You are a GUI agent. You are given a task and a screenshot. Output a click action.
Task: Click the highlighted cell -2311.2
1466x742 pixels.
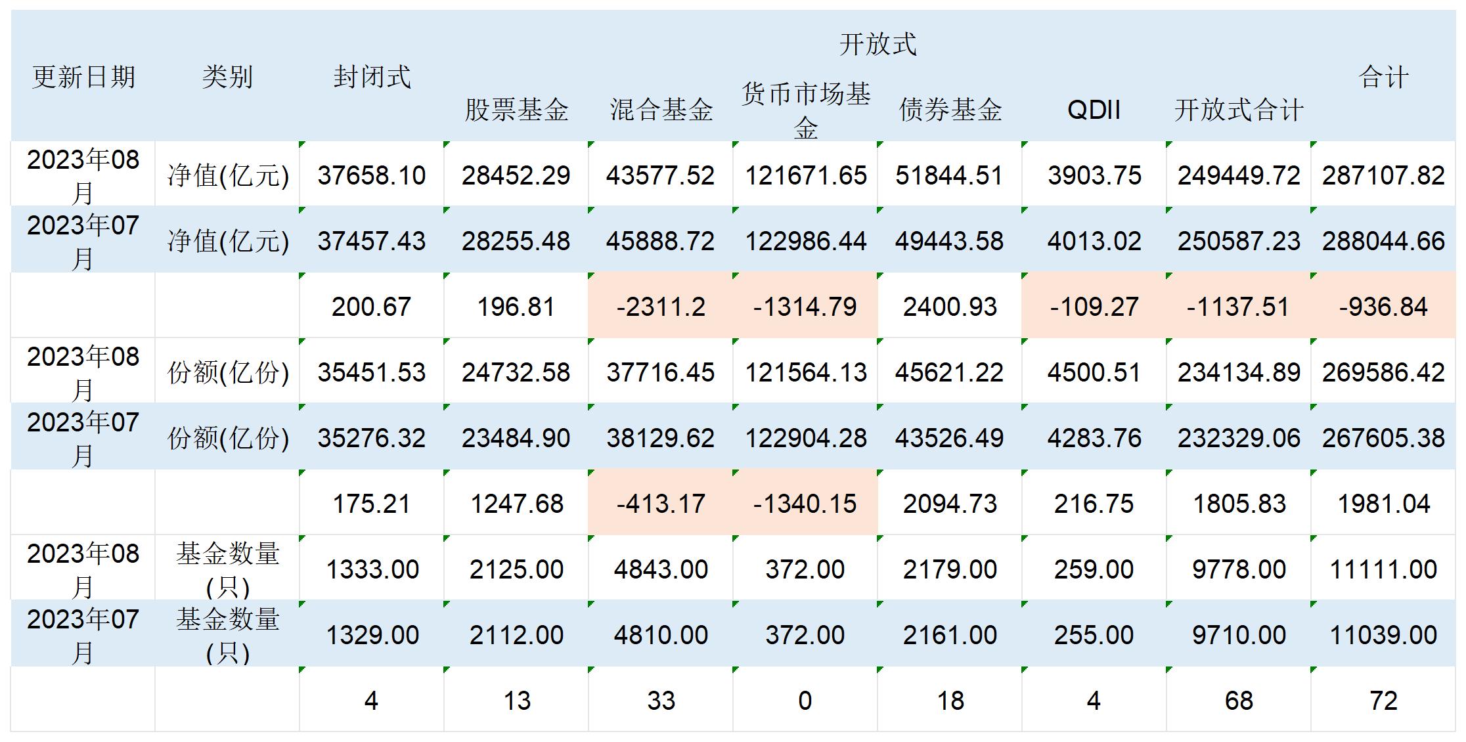pyautogui.click(x=661, y=307)
